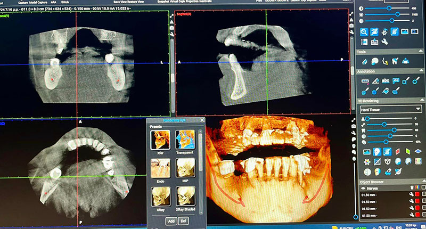This screenshot has height=229, width=426.
Task: Click the camera icon in 3D view toolbar
Action: click(354, 126)
